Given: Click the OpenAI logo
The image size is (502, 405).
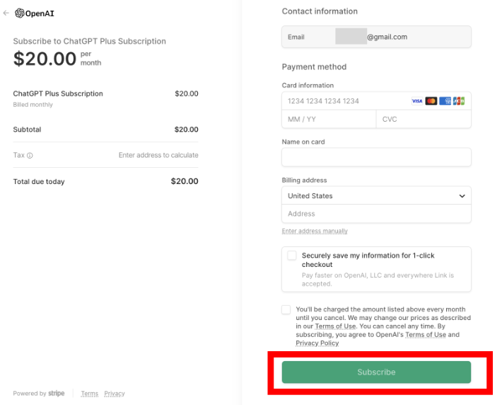Looking at the screenshot, I should [x=35, y=13].
